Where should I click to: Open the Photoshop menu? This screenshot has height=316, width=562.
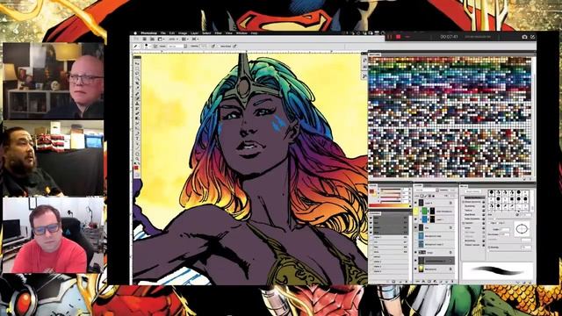click(148, 33)
